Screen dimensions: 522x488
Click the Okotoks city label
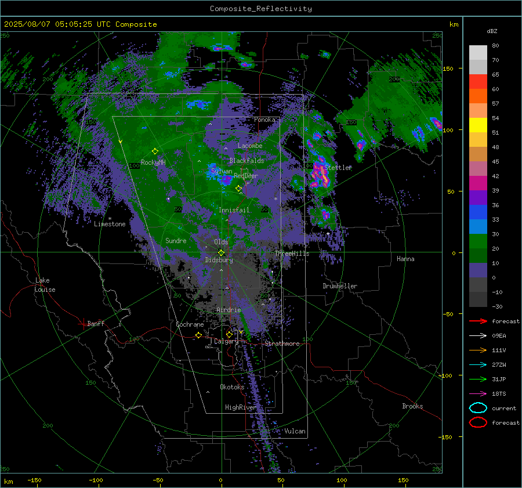click(x=232, y=387)
